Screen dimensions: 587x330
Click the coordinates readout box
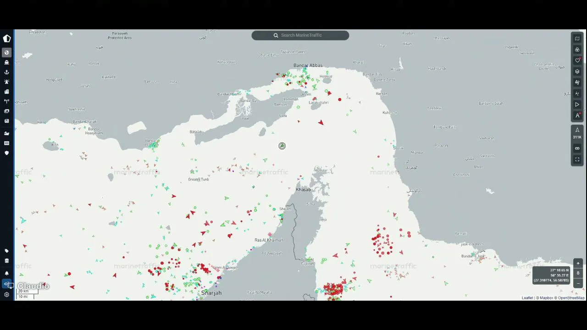click(x=551, y=275)
